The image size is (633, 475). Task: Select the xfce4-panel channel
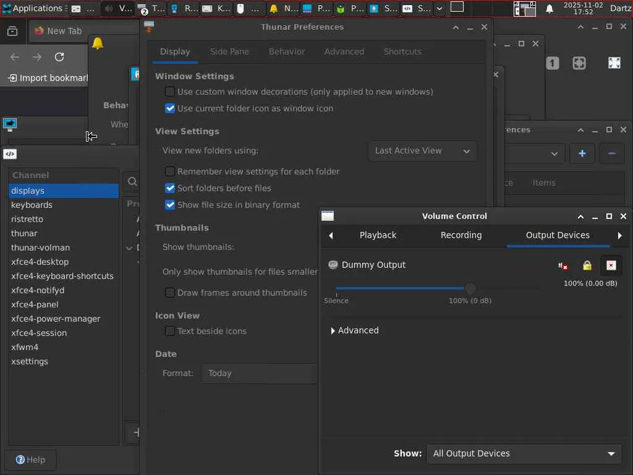64,304
